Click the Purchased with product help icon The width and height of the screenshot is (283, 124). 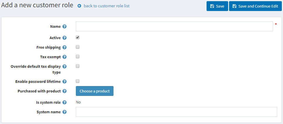[64, 91]
